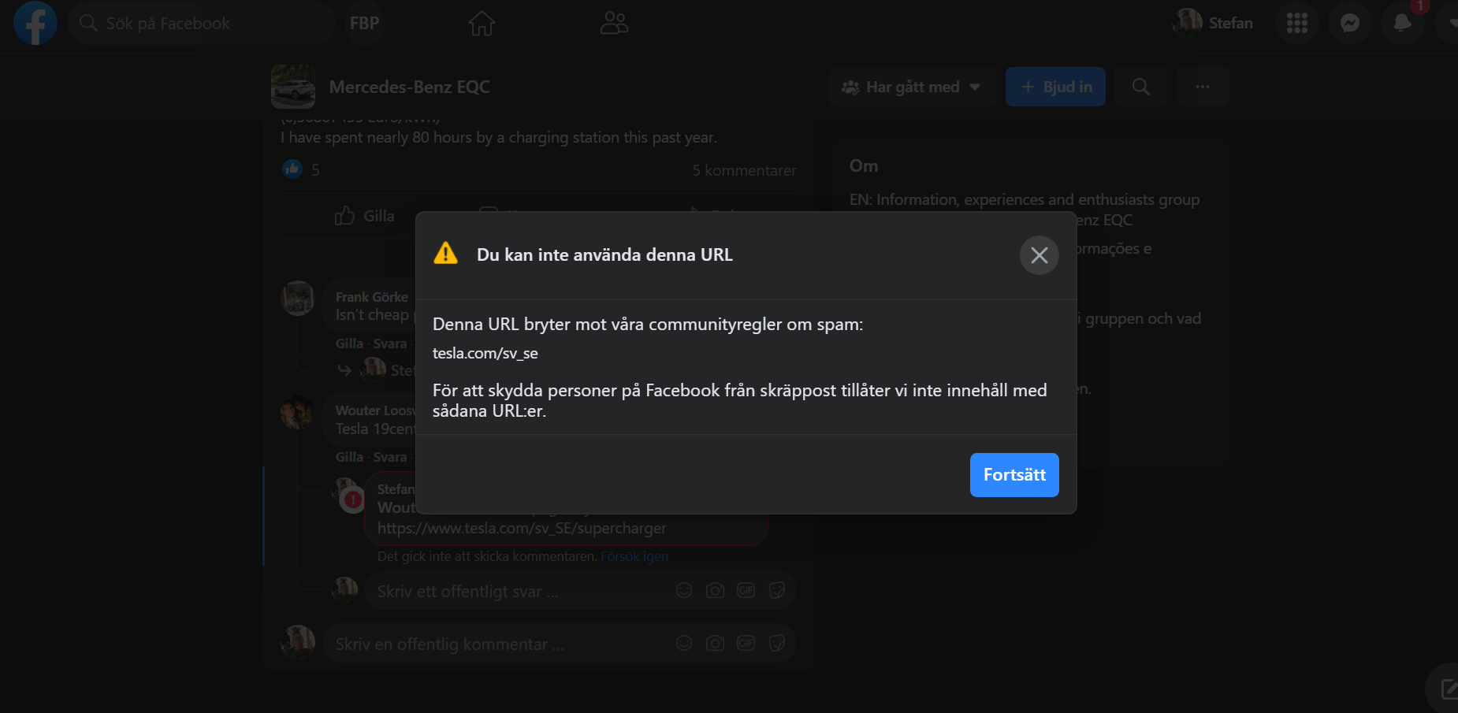Viewport: 1458px width, 713px height.
Task: Open the 5 kommentarer link
Action: coord(744,170)
